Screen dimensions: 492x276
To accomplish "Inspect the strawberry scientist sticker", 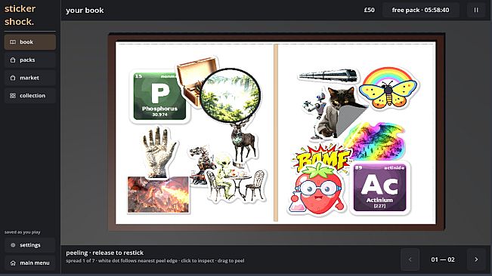I will click(x=317, y=191).
